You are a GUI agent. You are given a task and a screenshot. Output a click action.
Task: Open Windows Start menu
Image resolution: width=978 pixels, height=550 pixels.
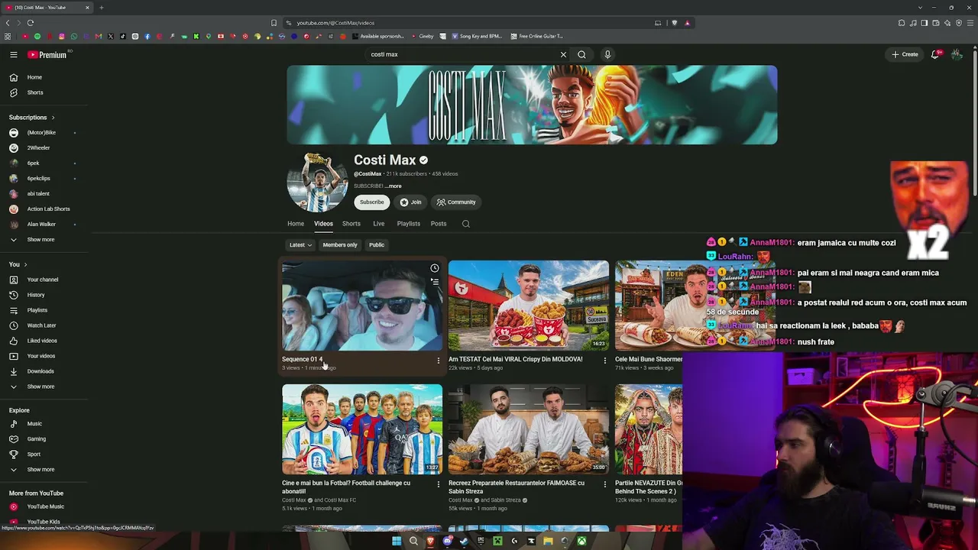coord(397,542)
